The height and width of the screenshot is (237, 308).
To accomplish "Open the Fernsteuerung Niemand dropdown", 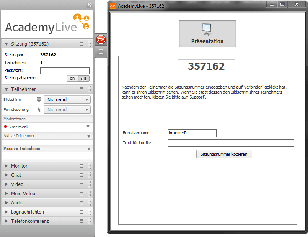I will pos(67,110).
